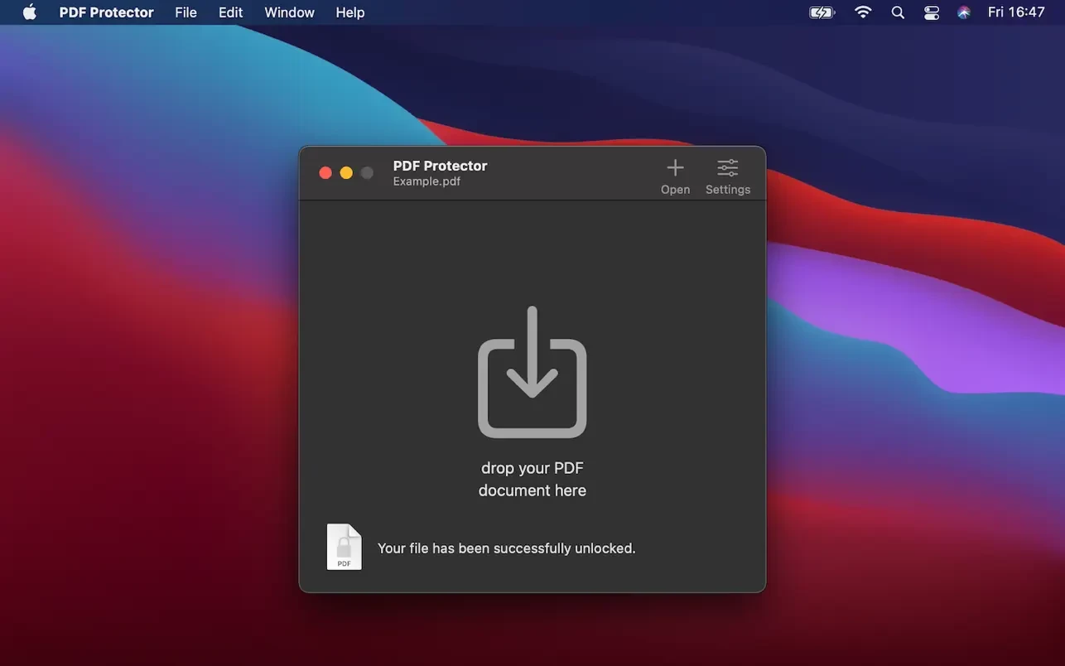Minimize the window with yellow button
This screenshot has height=666, width=1065.
(x=346, y=172)
